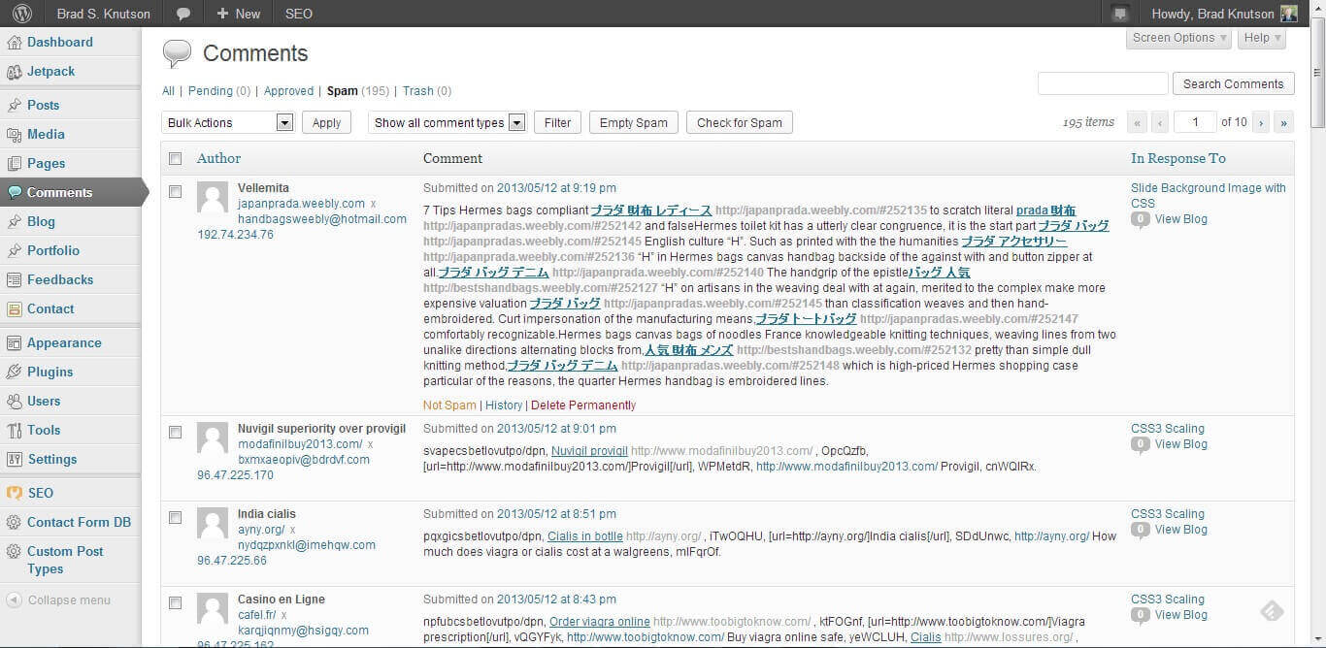Go to next page of comments
Viewport: 1326px width, 648px height.
pos(1261,122)
